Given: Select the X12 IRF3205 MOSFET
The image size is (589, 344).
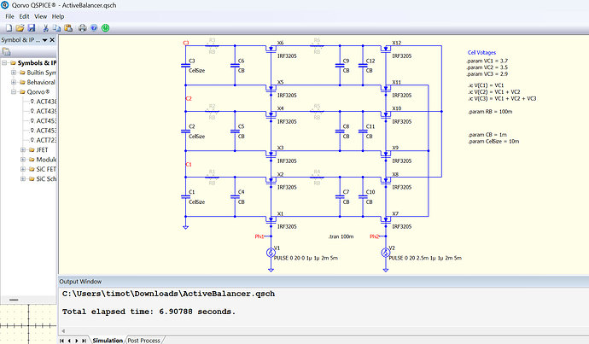Looking at the screenshot, I should (386, 50).
